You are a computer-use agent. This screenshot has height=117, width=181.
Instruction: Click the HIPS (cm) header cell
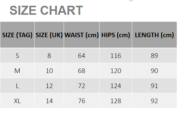pyautogui.click(x=116, y=35)
